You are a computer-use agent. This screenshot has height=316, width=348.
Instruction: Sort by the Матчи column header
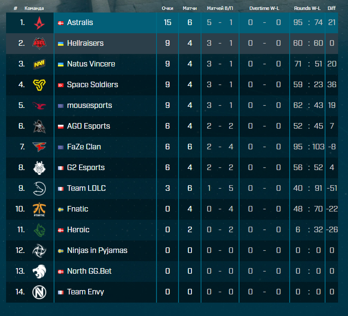(x=190, y=9)
